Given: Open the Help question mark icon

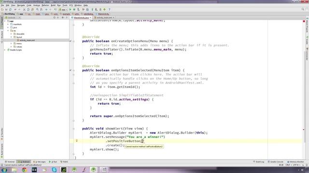Looking at the screenshot, I should click(110, 10).
